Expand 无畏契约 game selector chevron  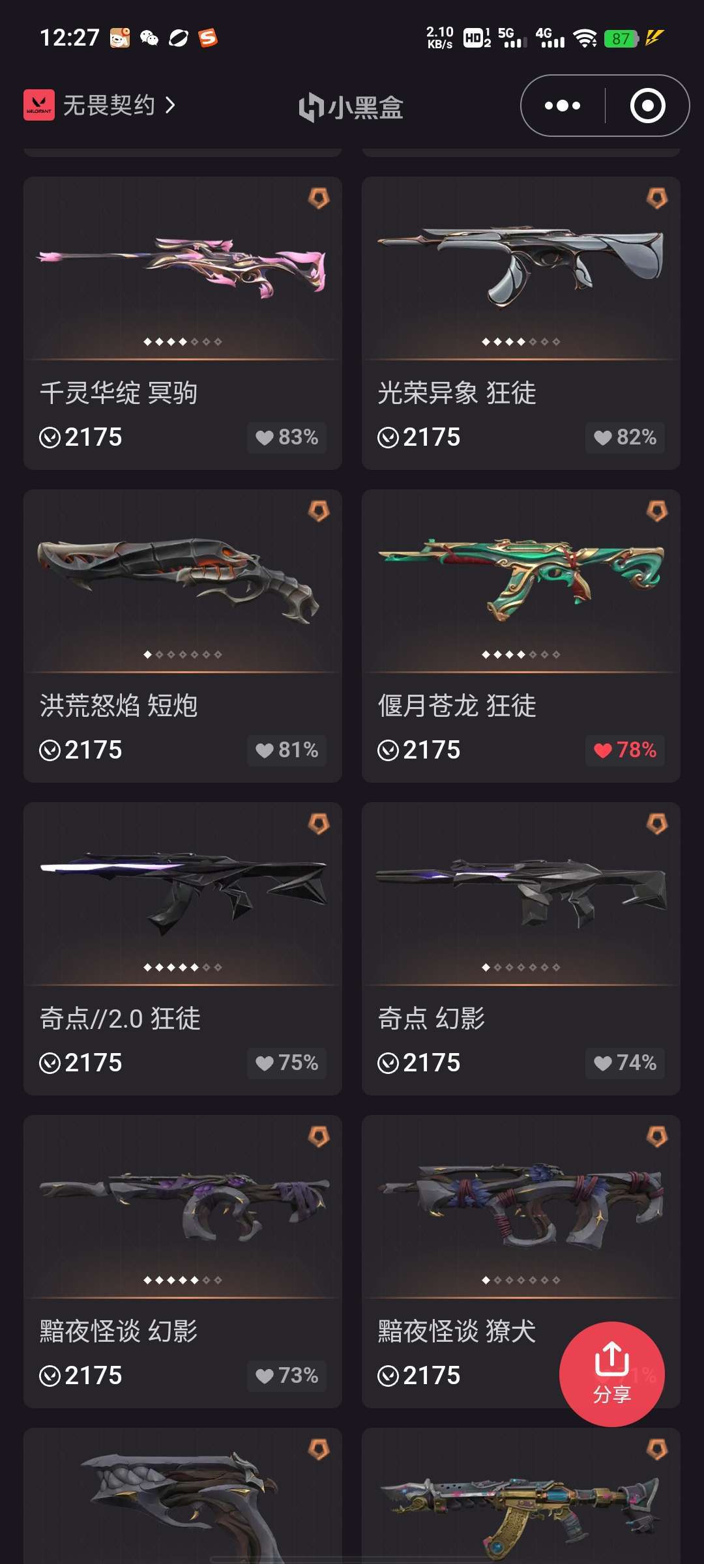[x=170, y=105]
